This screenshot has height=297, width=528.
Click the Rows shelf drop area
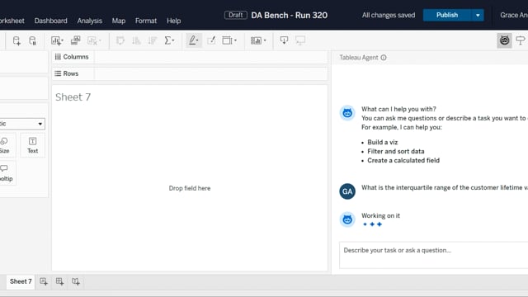click(211, 73)
